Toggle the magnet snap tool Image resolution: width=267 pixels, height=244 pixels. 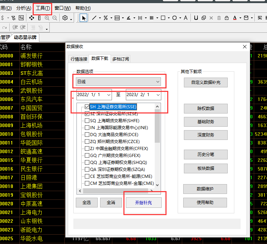pos(196,18)
